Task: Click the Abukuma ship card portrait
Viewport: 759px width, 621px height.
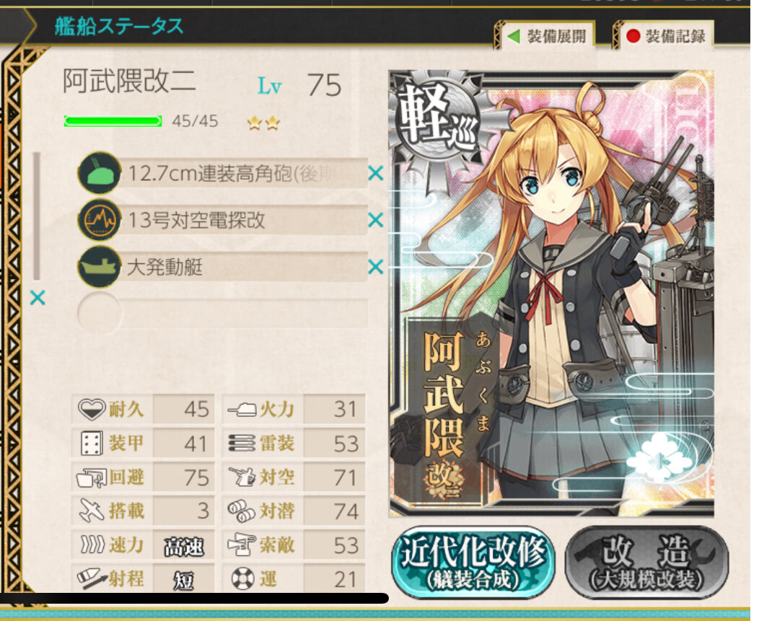Action: tap(552, 294)
